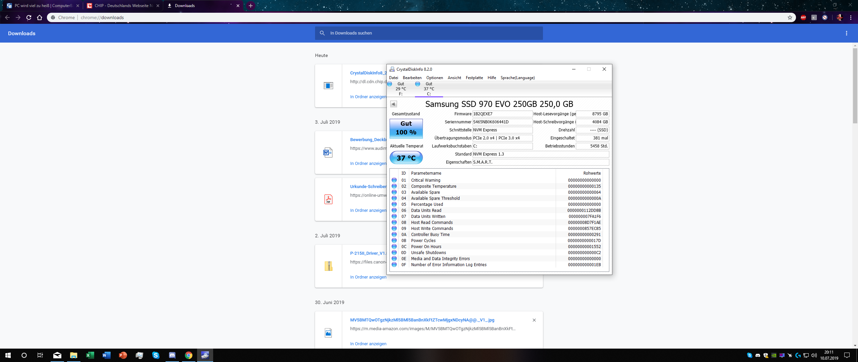Open the Bewerbung_Deckb download link
The height and width of the screenshot is (362, 858).
[x=368, y=140]
